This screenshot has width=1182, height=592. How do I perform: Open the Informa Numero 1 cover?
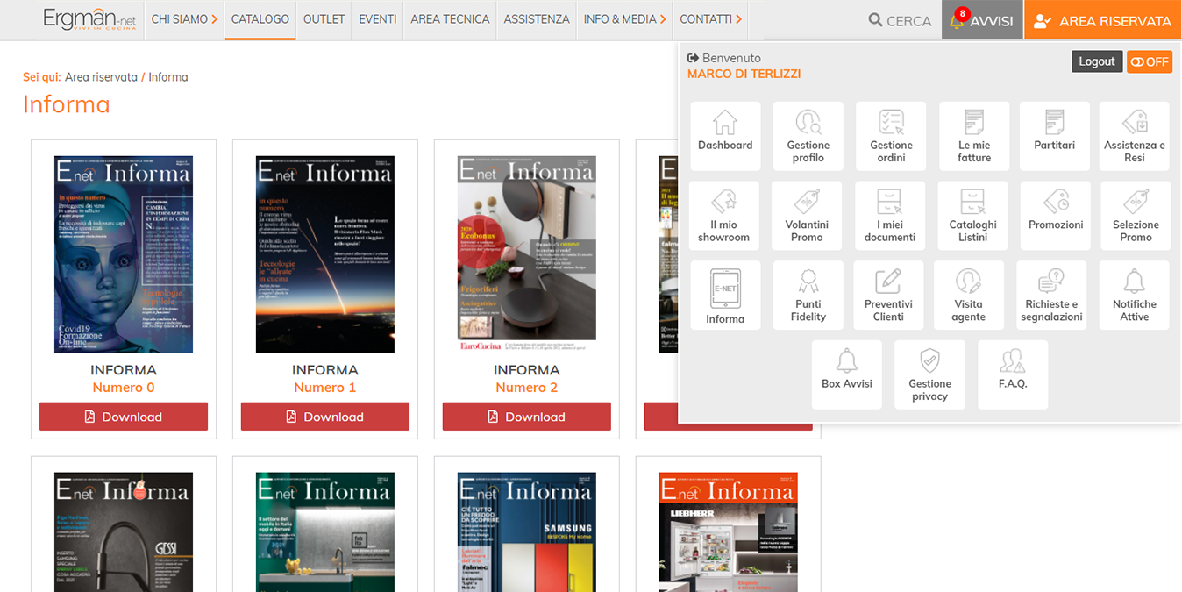click(x=325, y=254)
